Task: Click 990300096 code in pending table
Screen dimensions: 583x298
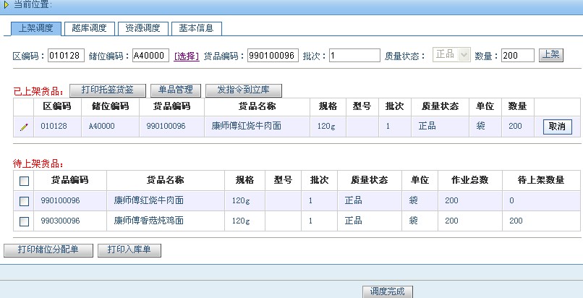Action: click(60, 221)
